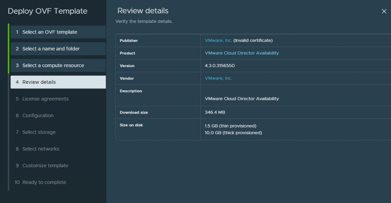Click the Size on disk row label
Screen dimensions: 391x203
(x=131, y=125)
